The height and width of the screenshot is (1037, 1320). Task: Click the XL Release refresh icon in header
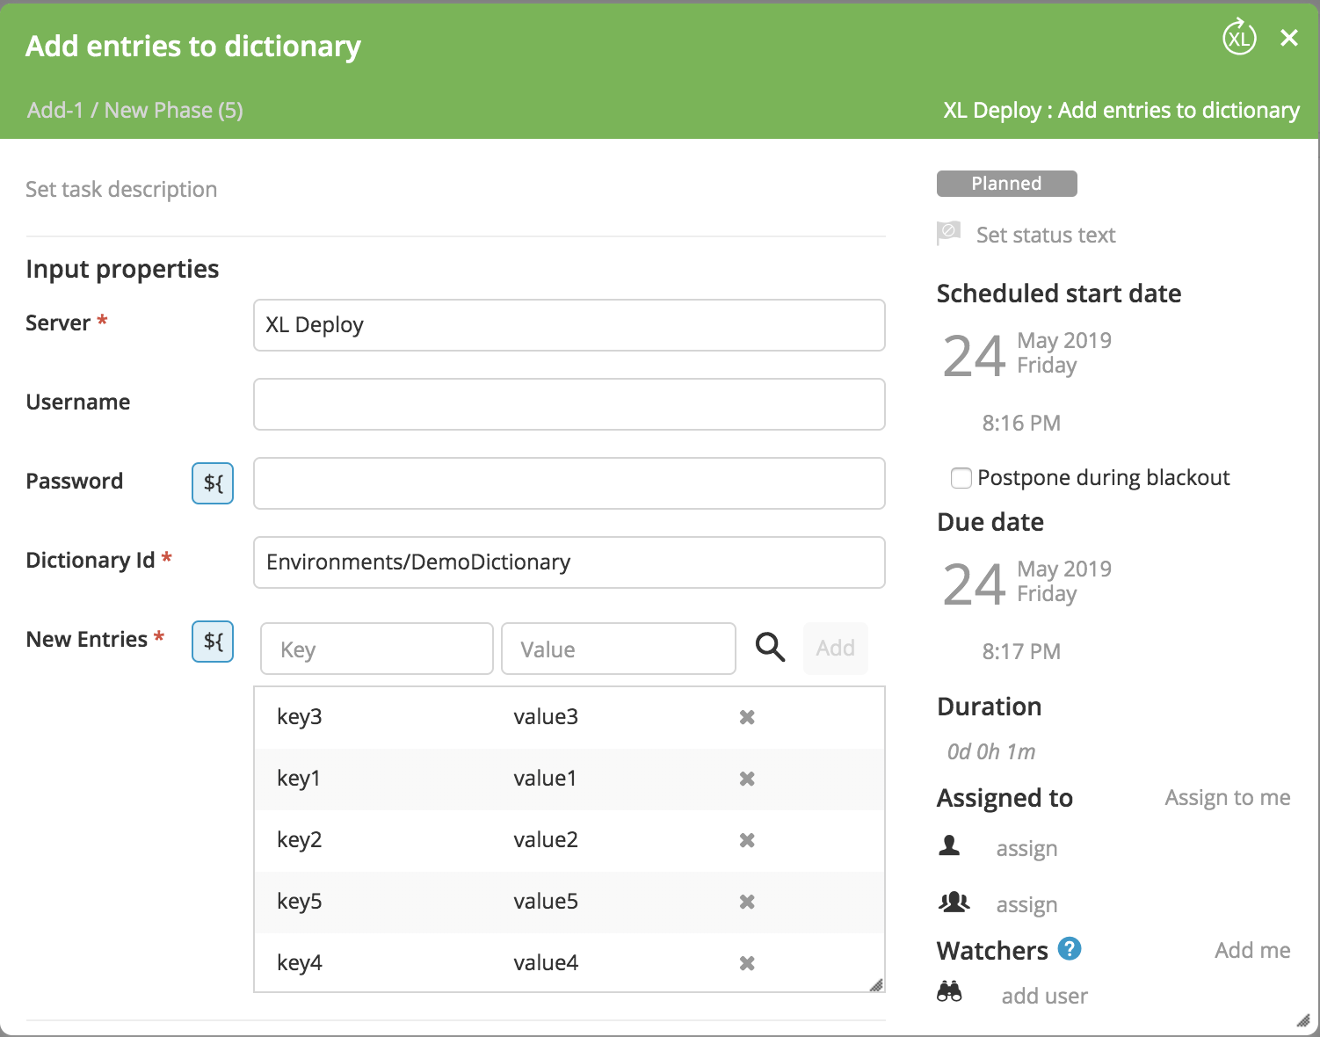click(1239, 37)
